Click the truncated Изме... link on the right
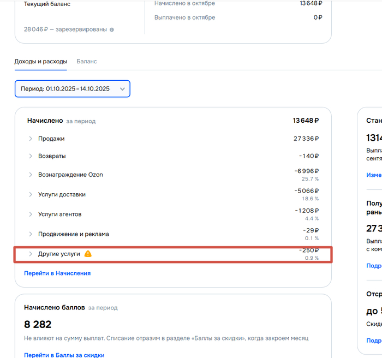 pyautogui.click(x=374, y=175)
